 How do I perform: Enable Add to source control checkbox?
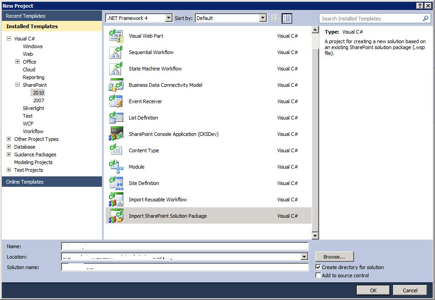(318, 275)
